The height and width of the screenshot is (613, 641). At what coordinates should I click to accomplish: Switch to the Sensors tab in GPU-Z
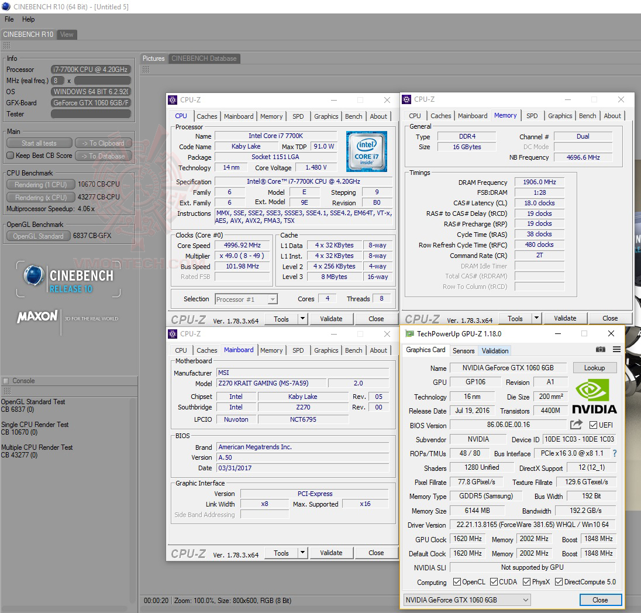[463, 351]
